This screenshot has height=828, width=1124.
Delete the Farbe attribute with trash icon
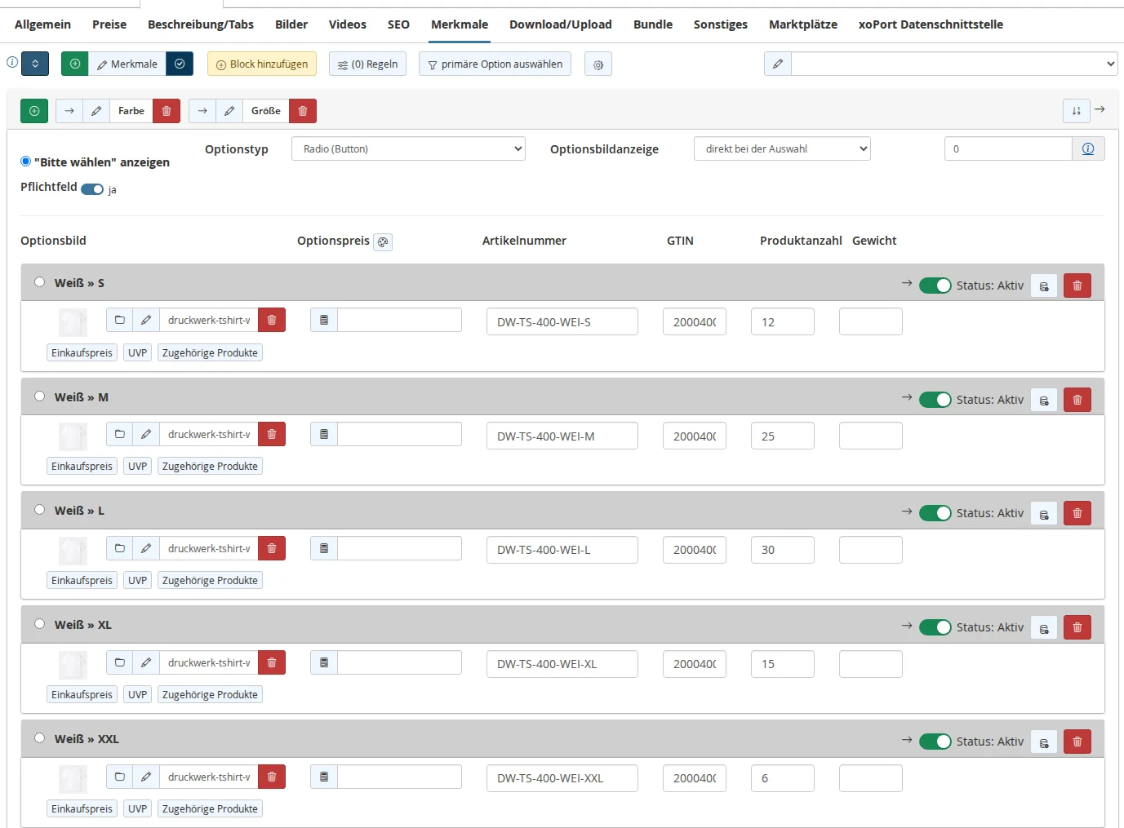[167, 111]
